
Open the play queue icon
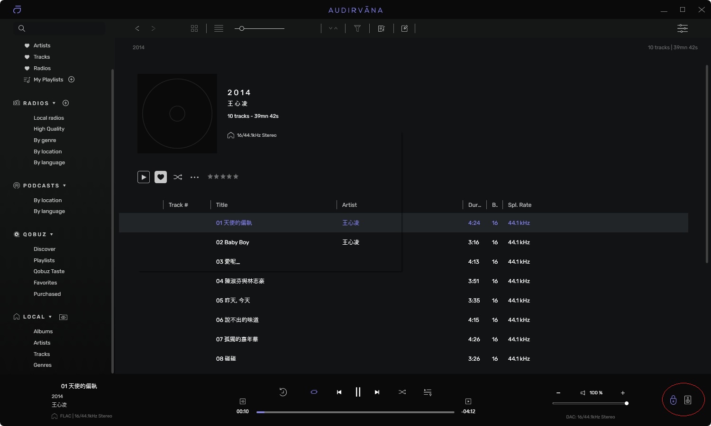pos(428,392)
